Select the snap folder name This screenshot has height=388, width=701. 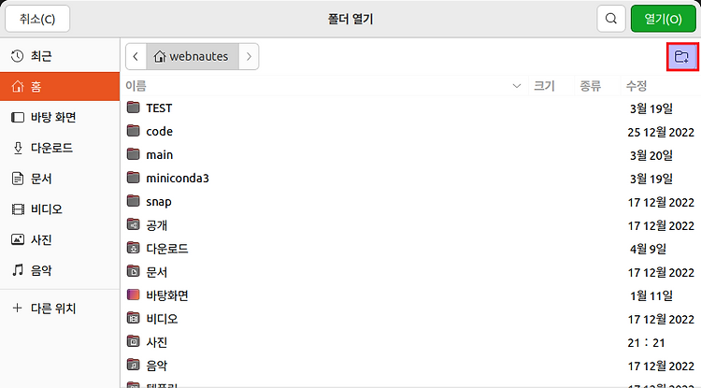[159, 202]
